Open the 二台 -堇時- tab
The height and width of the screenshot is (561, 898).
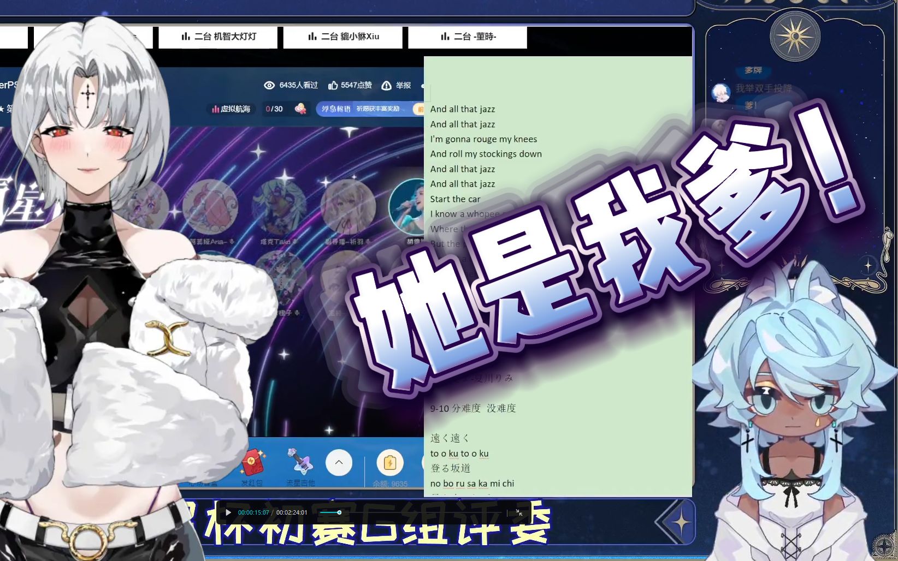468,37
